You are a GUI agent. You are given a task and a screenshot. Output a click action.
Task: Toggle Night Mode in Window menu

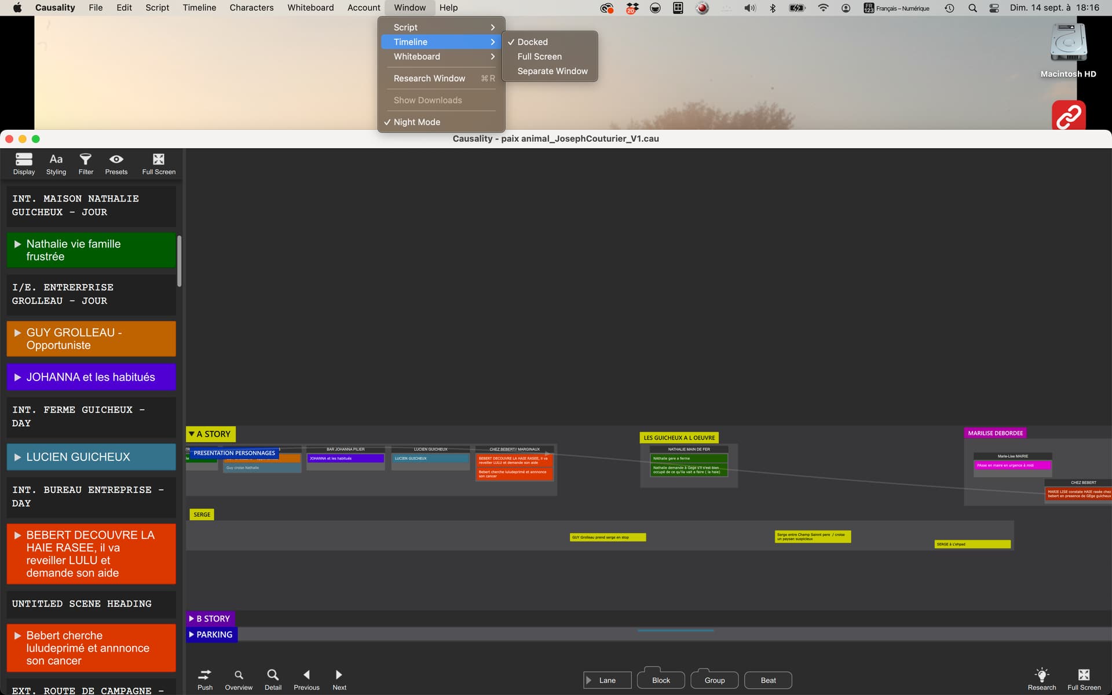417,122
